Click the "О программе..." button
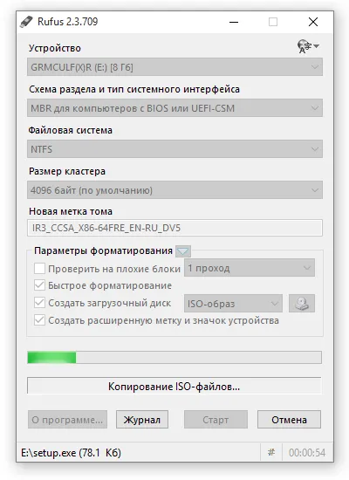Image resolution: width=349 pixels, height=480 pixels. (x=67, y=420)
